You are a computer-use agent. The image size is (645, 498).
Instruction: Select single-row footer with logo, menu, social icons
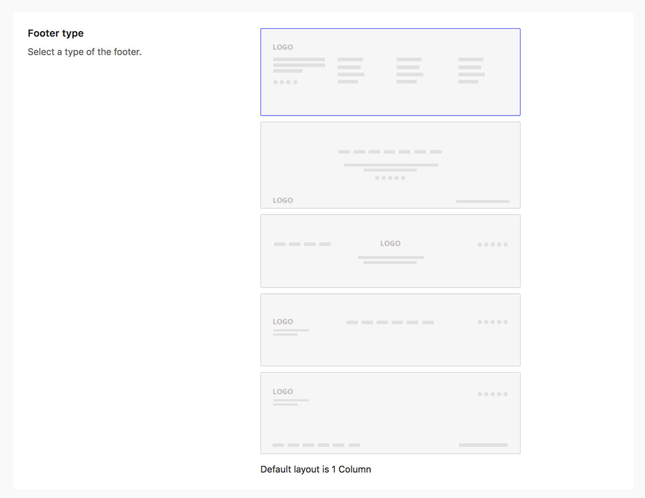click(391, 330)
